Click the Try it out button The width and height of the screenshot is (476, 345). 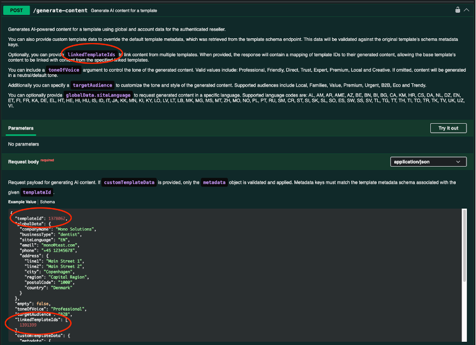coord(448,128)
